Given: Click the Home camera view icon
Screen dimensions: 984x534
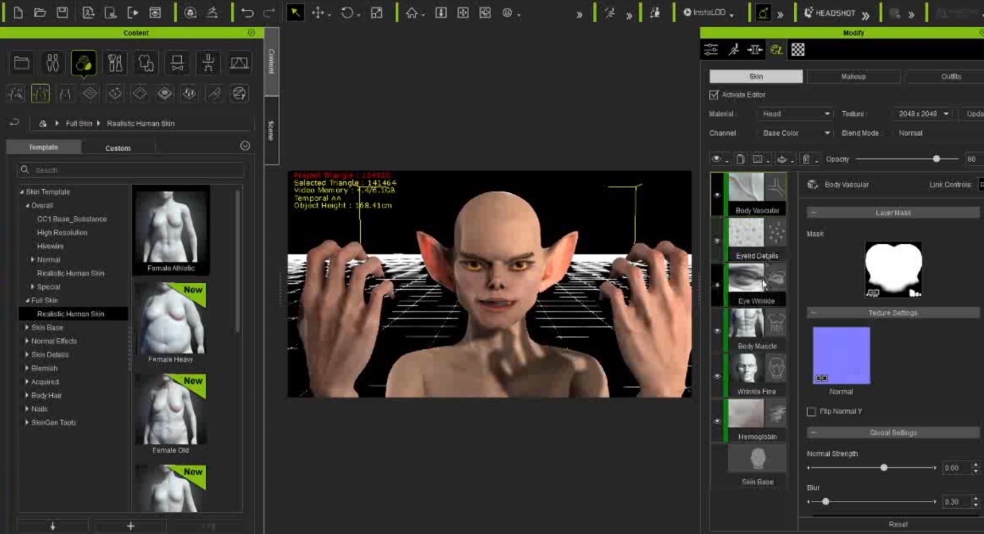Looking at the screenshot, I should pos(412,13).
